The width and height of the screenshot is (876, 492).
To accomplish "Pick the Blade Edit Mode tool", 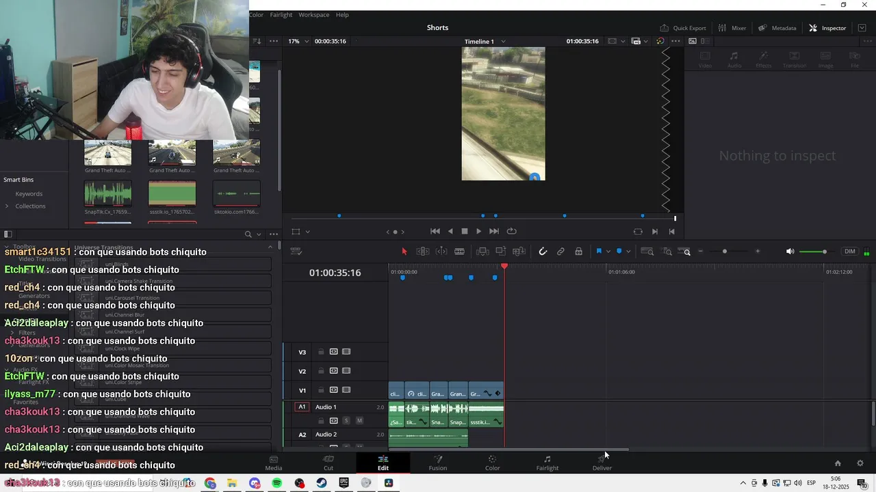I will click(460, 251).
